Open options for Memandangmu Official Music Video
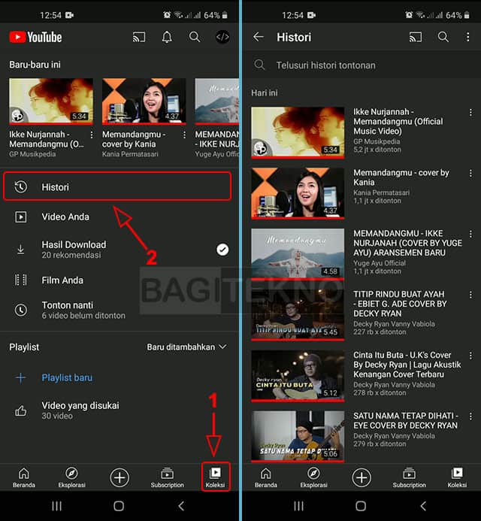Screen dimensions: 481x521 pyautogui.click(x=470, y=113)
